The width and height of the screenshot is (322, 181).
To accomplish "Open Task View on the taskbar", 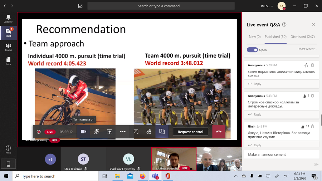I will [104, 176].
